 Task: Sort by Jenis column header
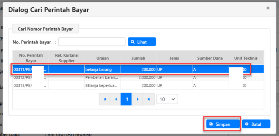coord(174,58)
